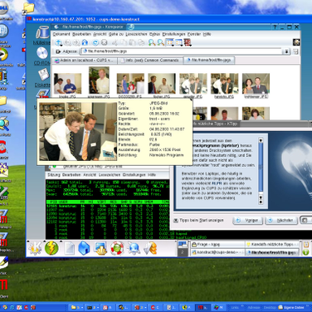
Task: Clear the Konqueror address bar via its icon
Action: tap(58, 51)
